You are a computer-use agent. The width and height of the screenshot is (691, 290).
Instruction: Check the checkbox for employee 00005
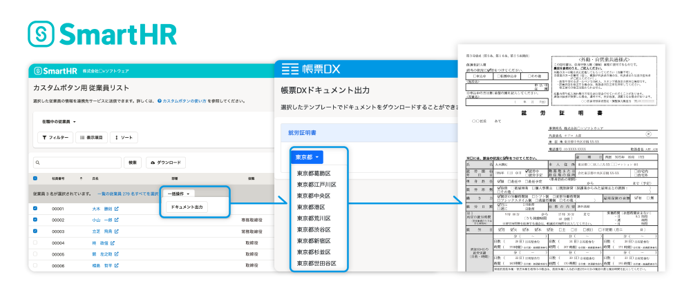point(35,254)
